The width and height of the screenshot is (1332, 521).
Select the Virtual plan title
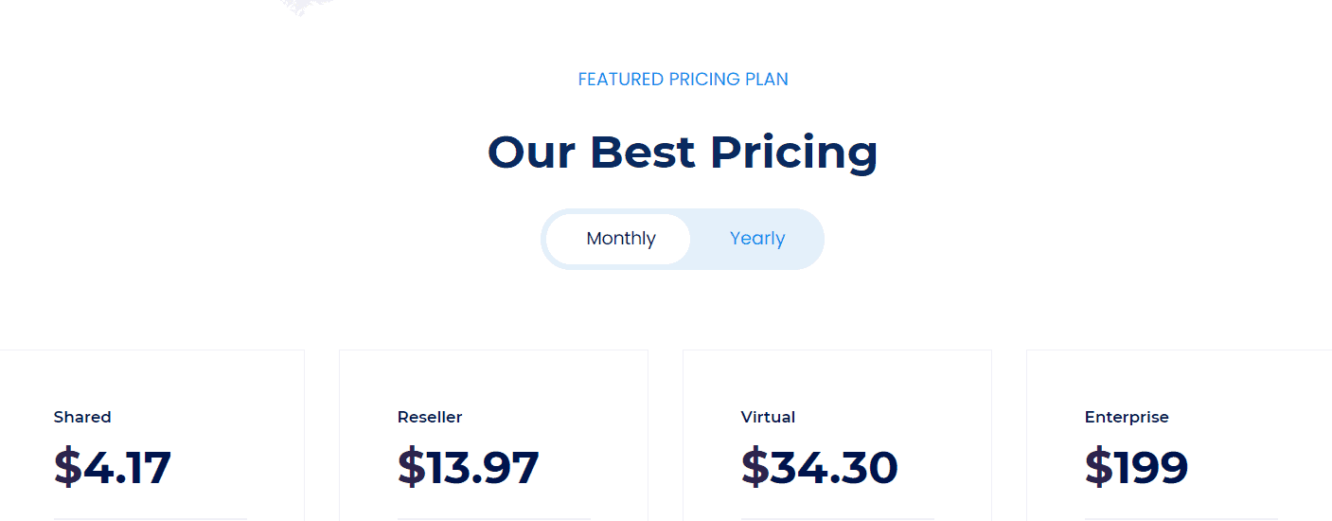768,417
